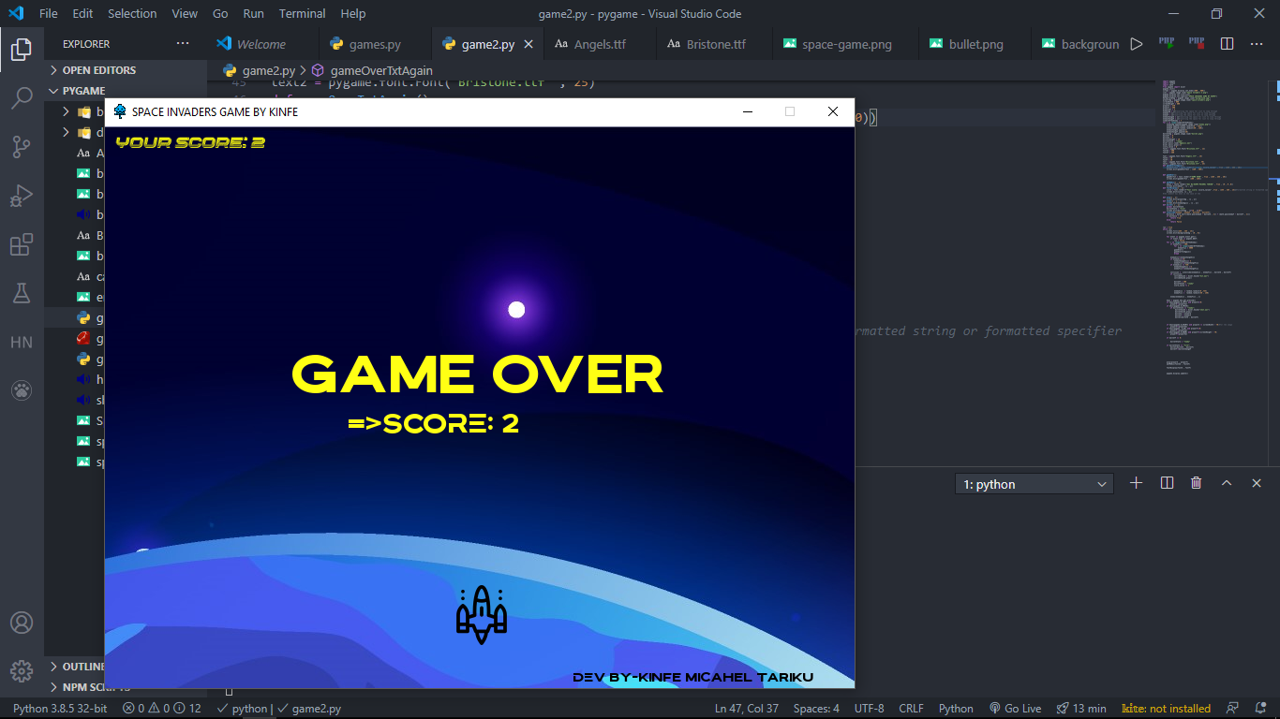Open the Manage gear menu
The image size is (1280, 719).
22,671
